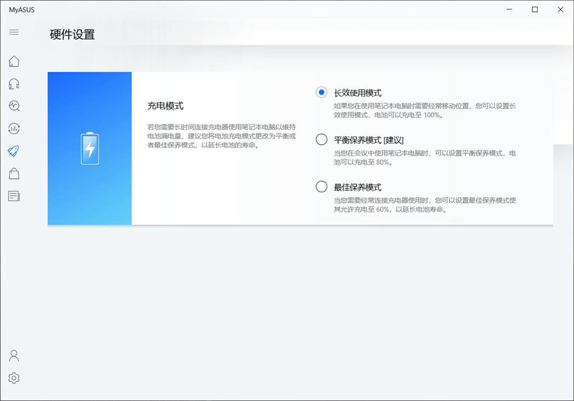This screenshot has width=574, height=401.
Task: Select the hardware settings rocket icon
Action: (x=14, y=151)
